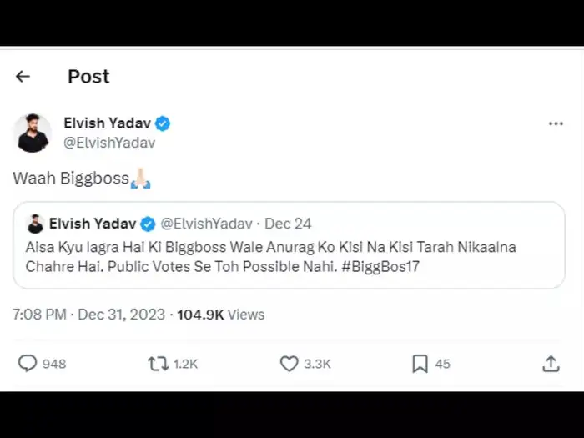Open the three-dot more options menu
Viewport: 584px width, 438px height.
[x=556, y=124]
